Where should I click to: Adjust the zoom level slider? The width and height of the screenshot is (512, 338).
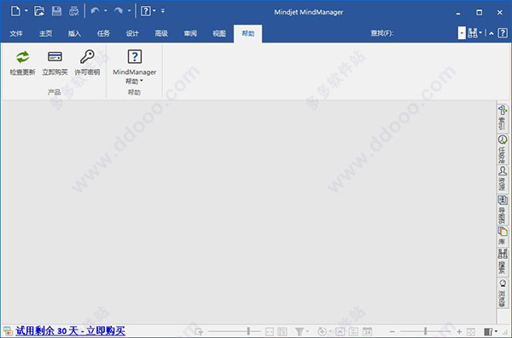click(x=425, y=331)
